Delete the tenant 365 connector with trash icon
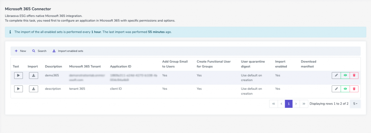Image resolution: width=371 pixels, height=133 pixels. (x=354, y=89)
